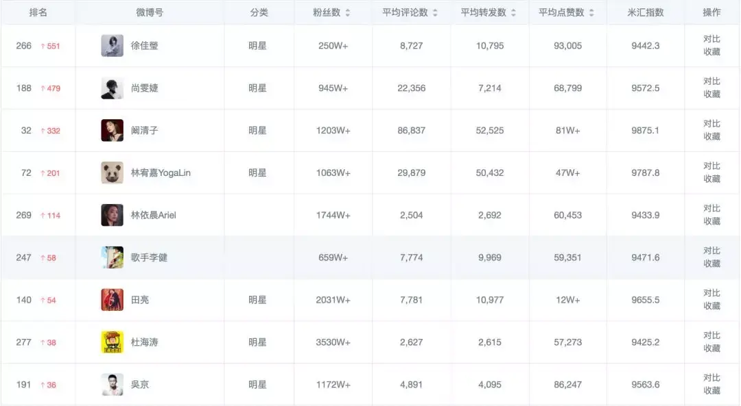Screen dimensions: 741x406
Task: Click the 分类 column header
Action: [x=258, y=13]
